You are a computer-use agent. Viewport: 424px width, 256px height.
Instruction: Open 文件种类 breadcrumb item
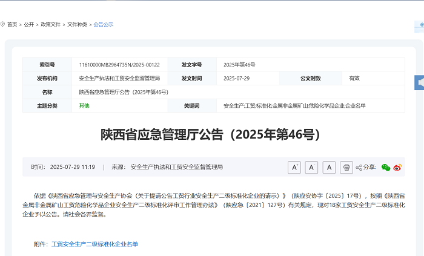(x=77, y=25)
